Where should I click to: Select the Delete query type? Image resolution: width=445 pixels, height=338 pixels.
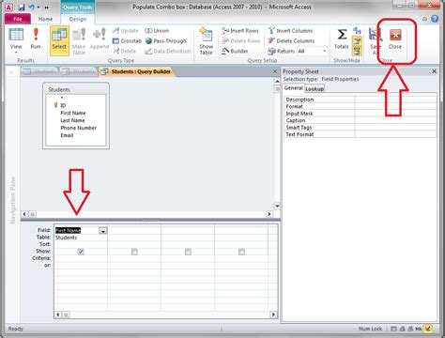point(124,51)
